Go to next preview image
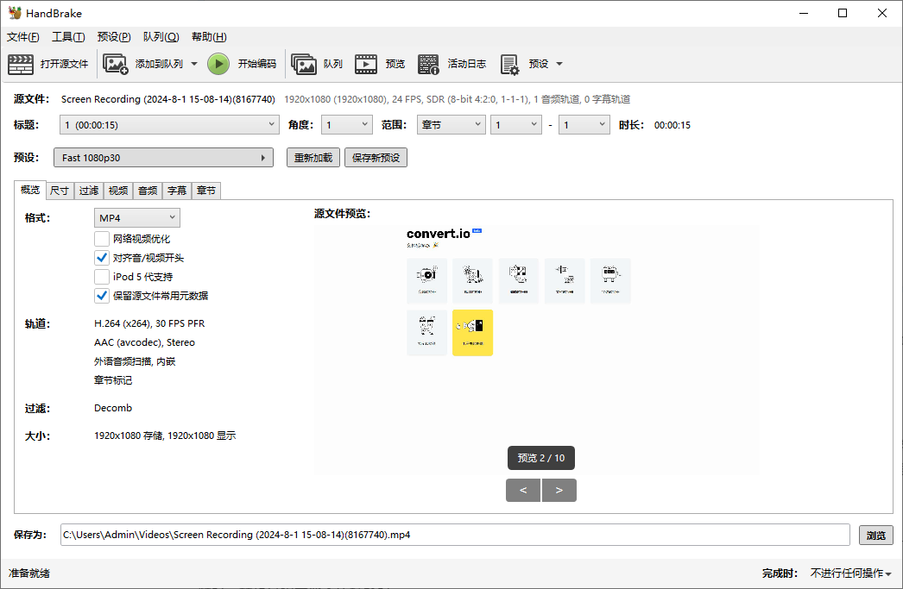This screenshot has height=589, width=903. [x=559, y=490]
